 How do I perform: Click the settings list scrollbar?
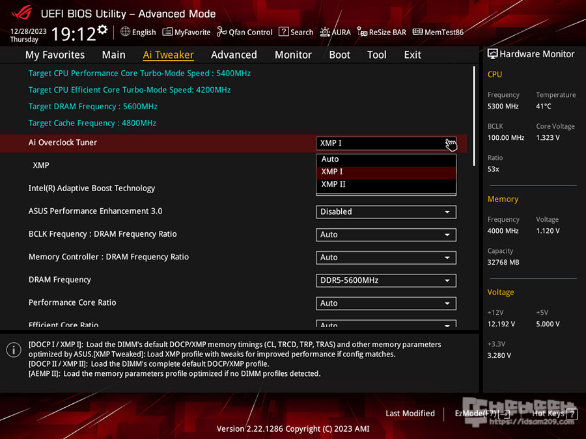[474, 116]
